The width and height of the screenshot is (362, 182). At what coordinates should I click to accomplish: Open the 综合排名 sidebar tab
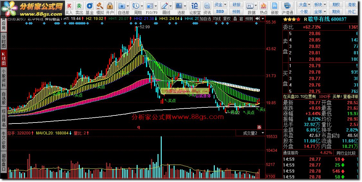click(x=4, y=118)
